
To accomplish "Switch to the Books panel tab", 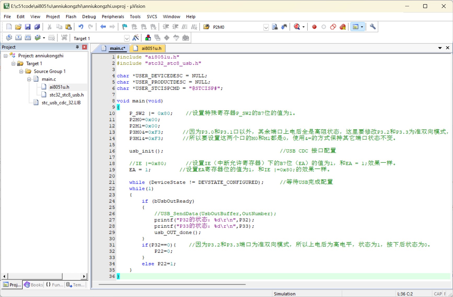I will [33, 285].
